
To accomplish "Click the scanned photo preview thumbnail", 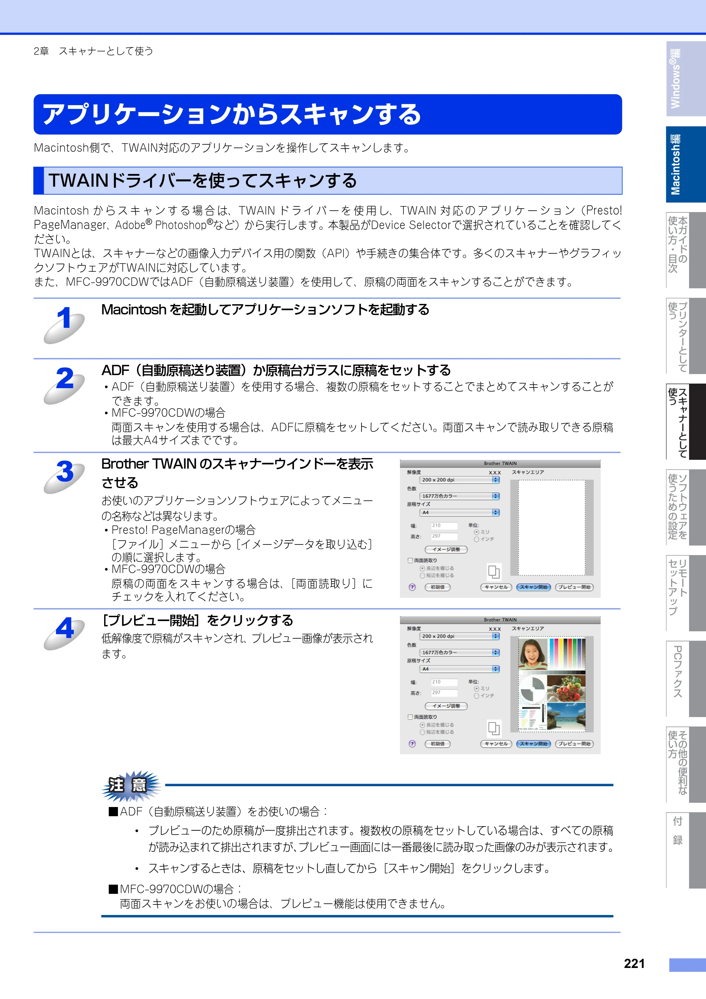I will coord(552,685).
